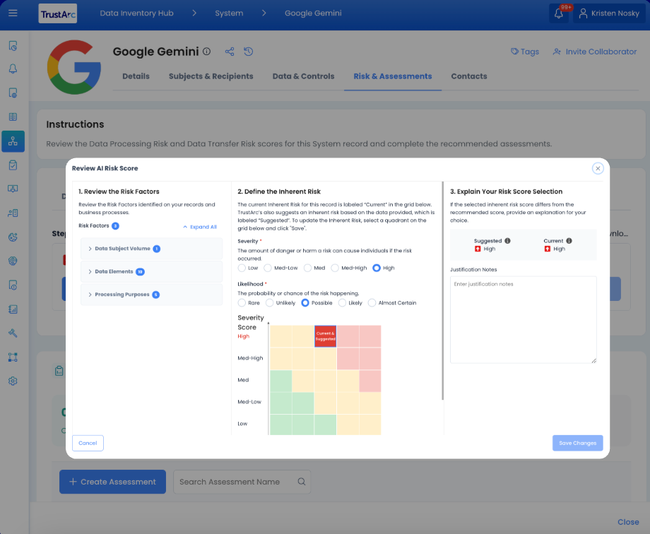This screenshot has width=650, height=534.
Task: Select the High severity radio button
Action: click(377, 268)
